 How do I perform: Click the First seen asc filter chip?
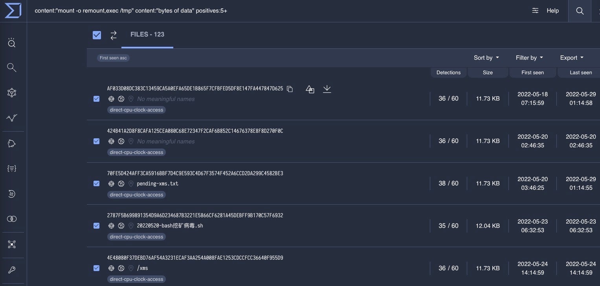click(113, 58)
